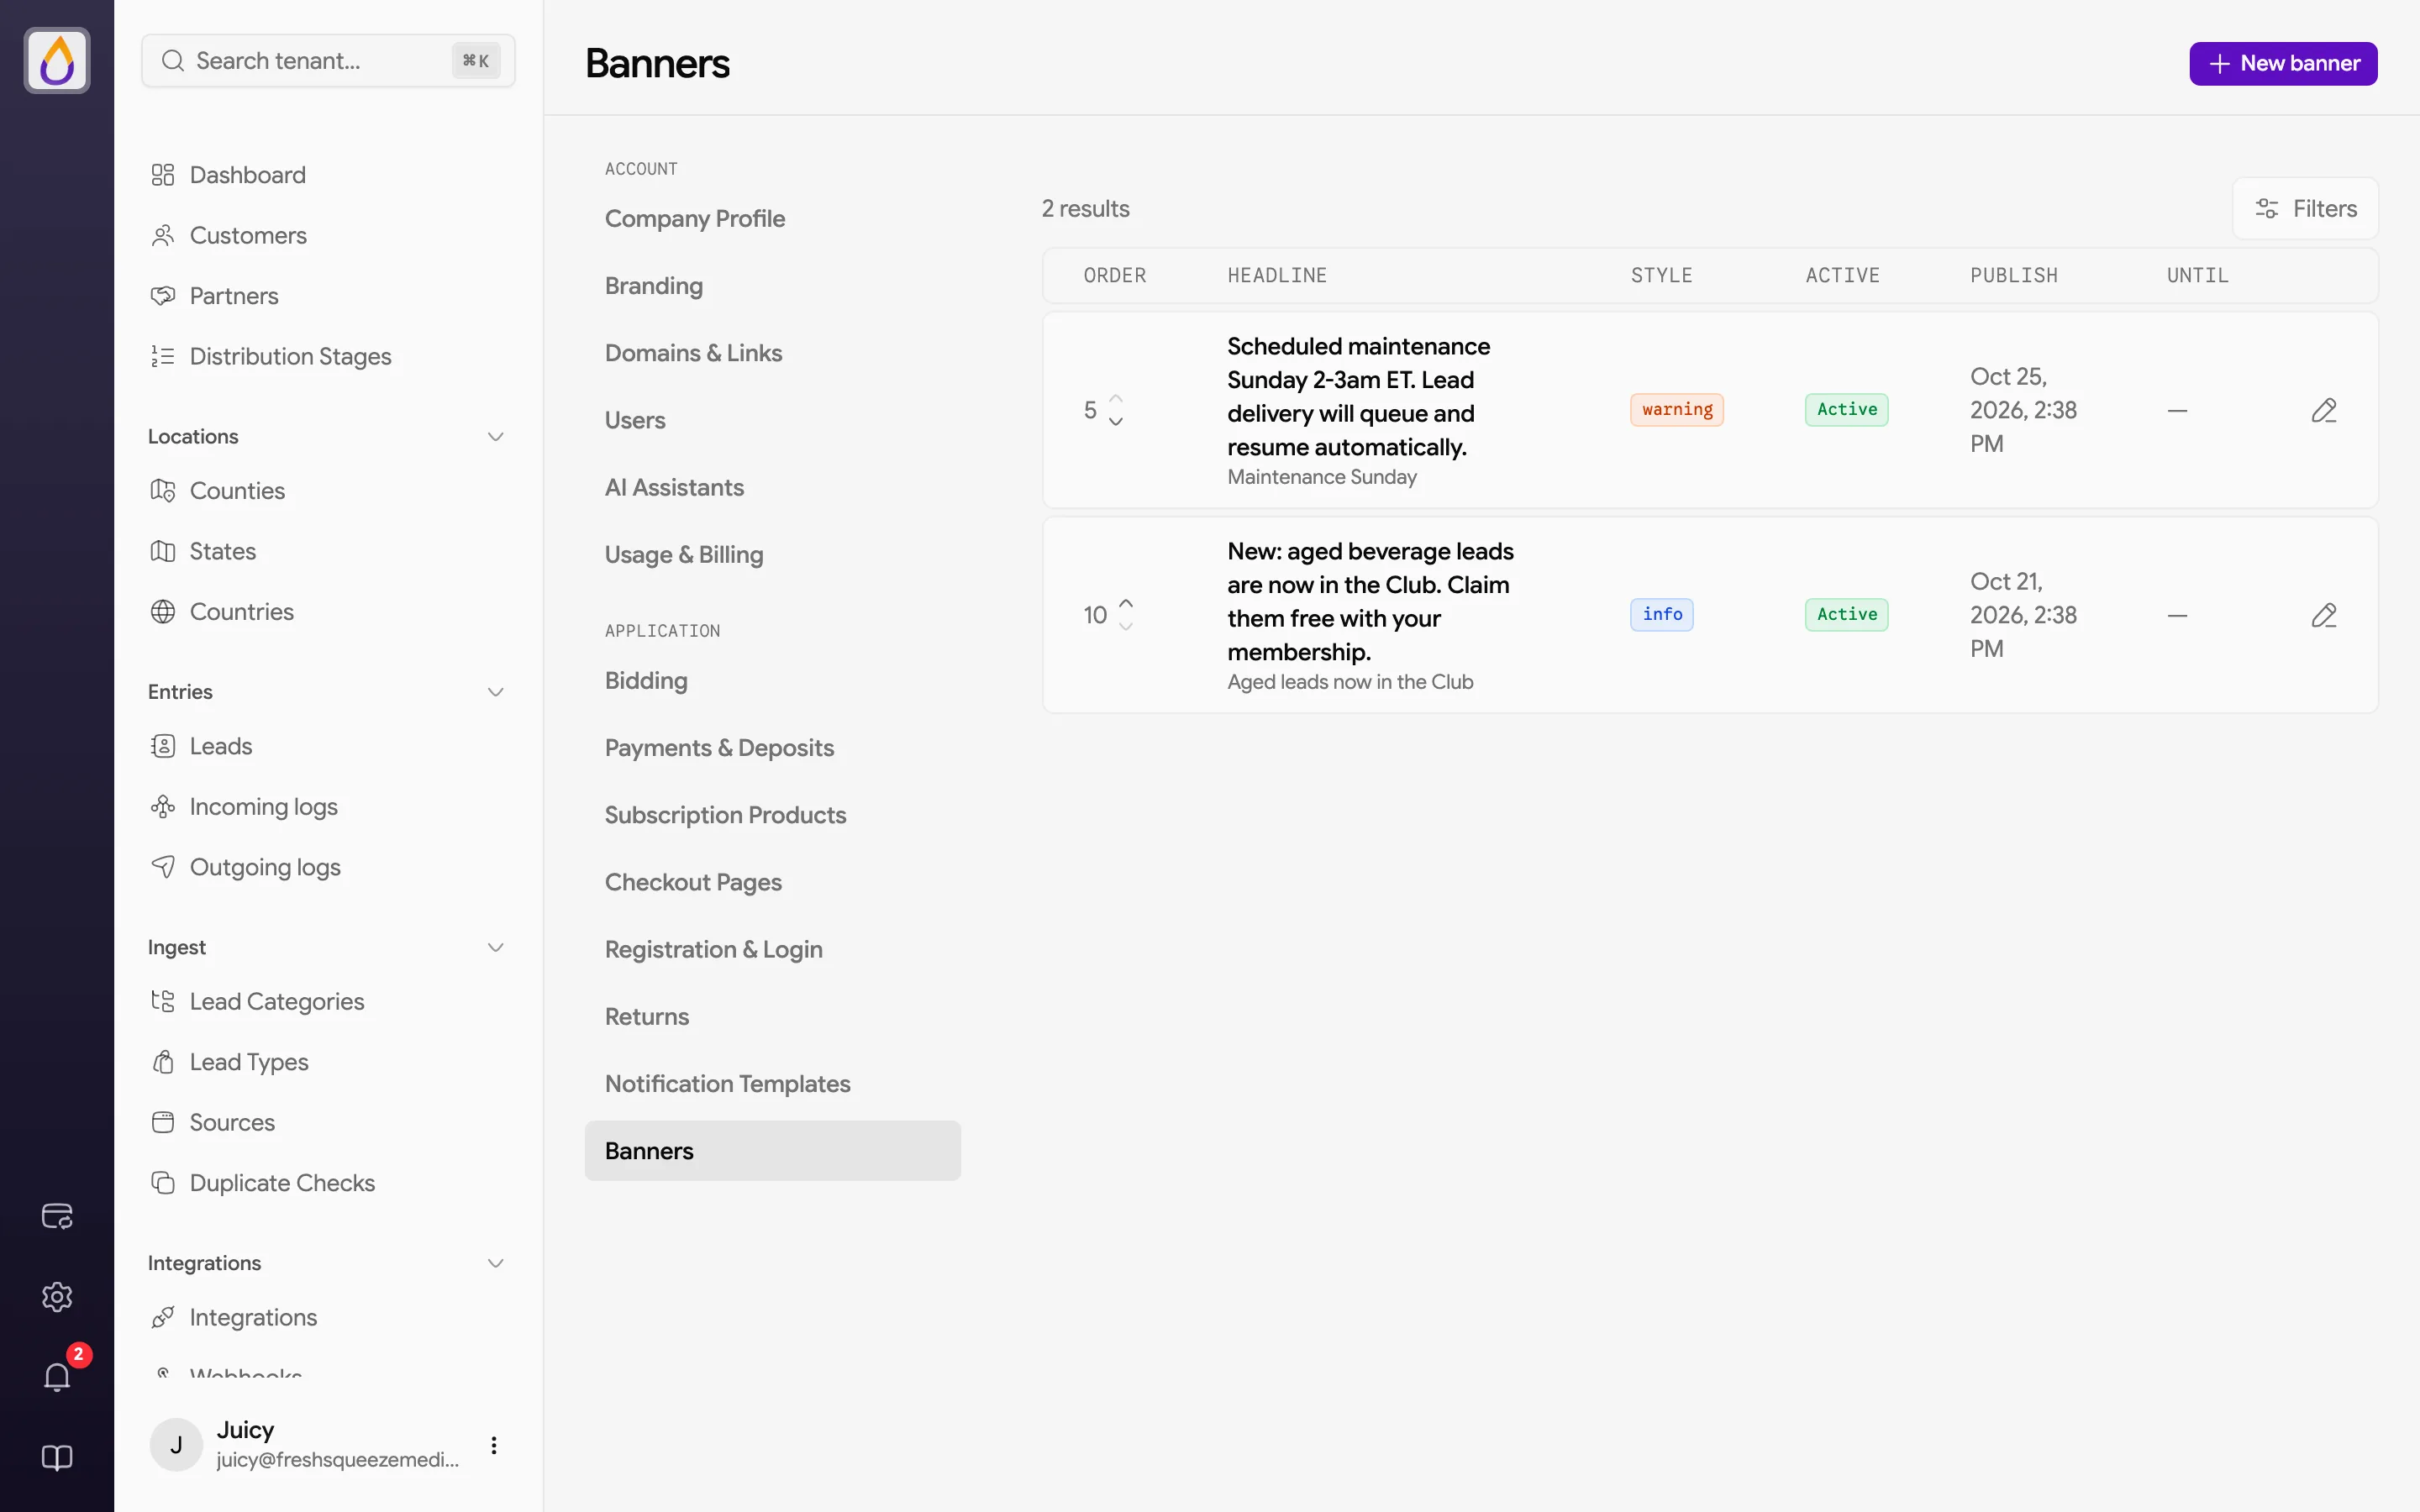Screen dimensions: 2420x1512
Task: Move order 10 banner up
Action: (1126, 603)
